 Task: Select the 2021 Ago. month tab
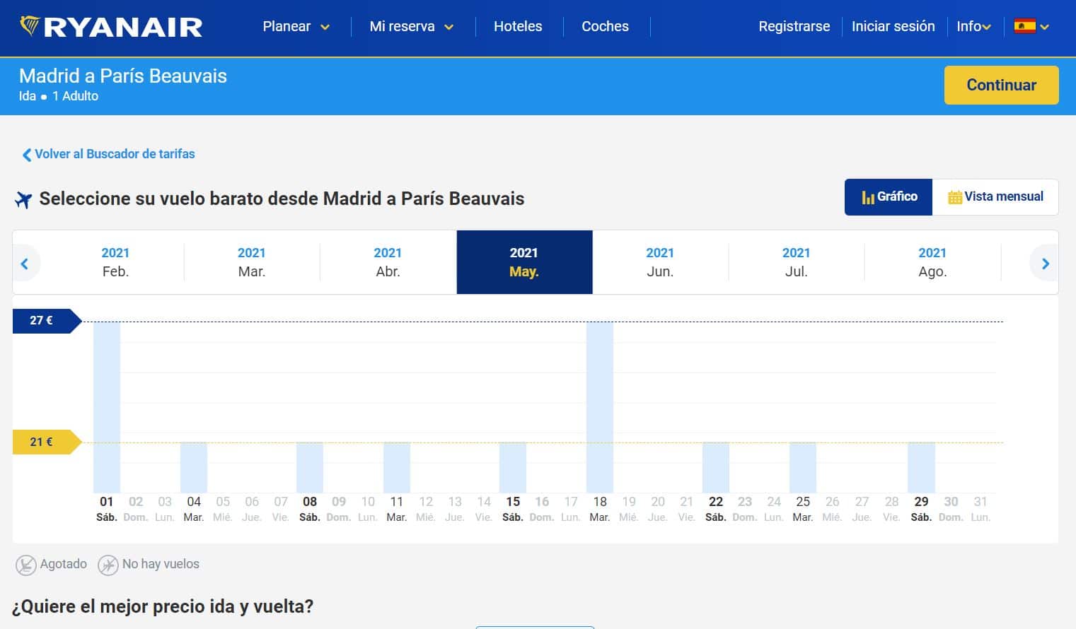[932, 262]
